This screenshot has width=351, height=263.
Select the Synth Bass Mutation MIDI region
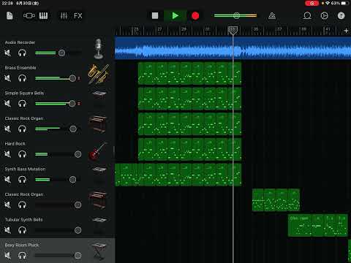[x=178, y=175]
